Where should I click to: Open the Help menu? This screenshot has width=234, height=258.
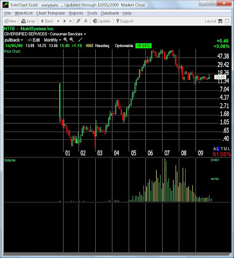click(127, 13)
